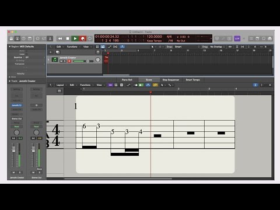Open the Tracks area View menu
Viewport: 280px width, 210px height.
pyautogui.click(x=87, y=47)
